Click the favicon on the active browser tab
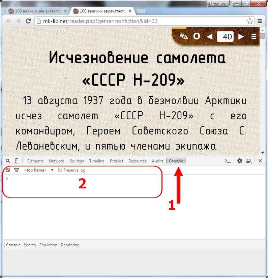This screenshot has height=278, width=268. [76, 11]
